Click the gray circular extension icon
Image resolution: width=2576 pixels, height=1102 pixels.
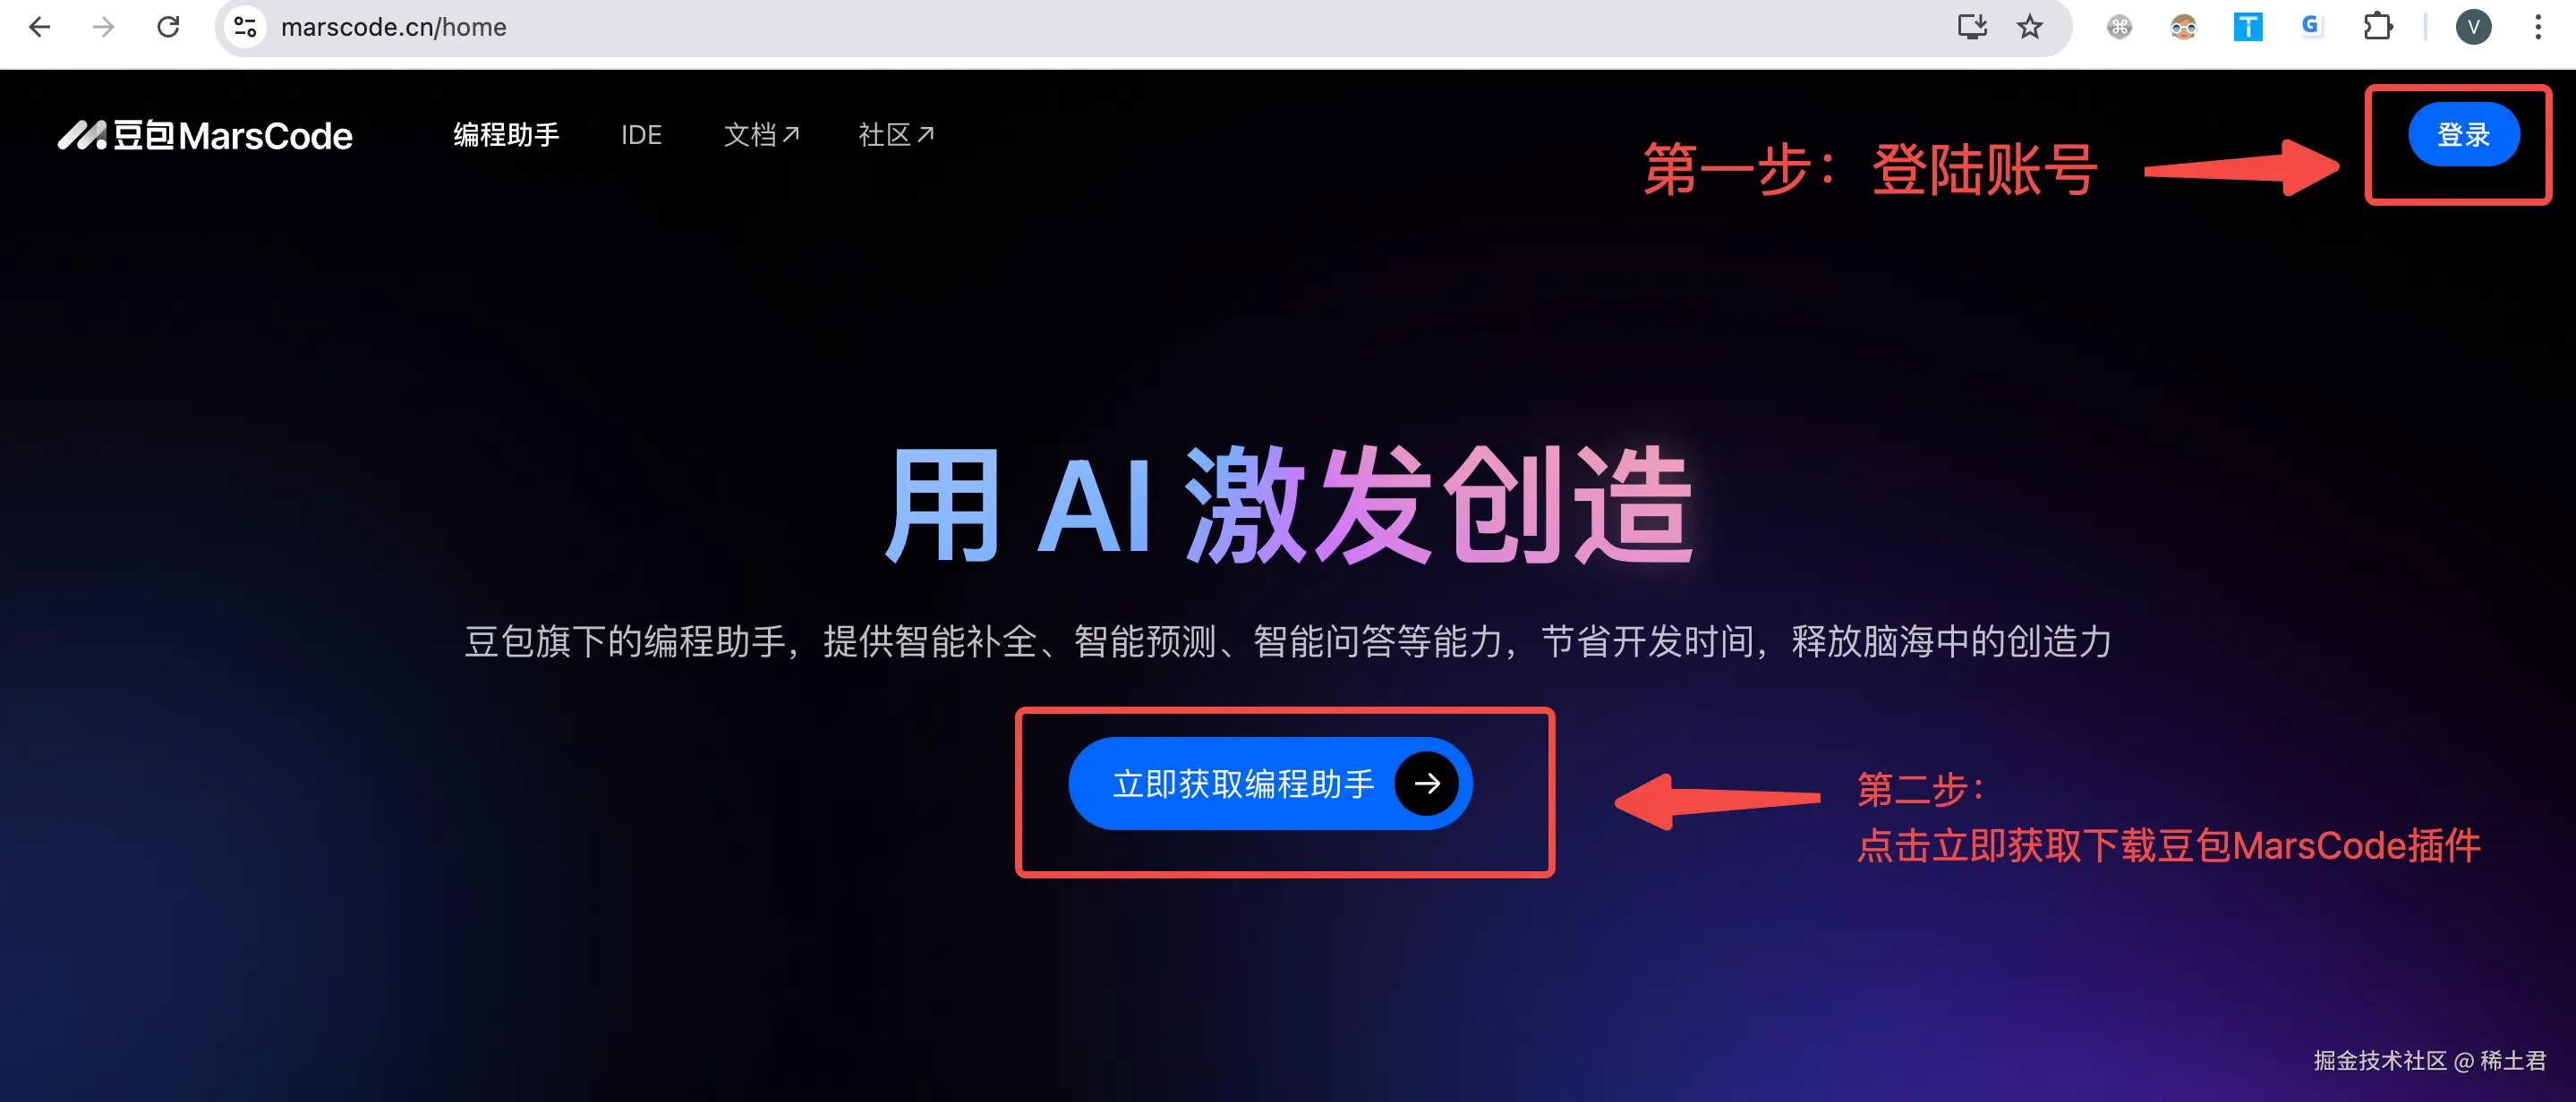2119,27
